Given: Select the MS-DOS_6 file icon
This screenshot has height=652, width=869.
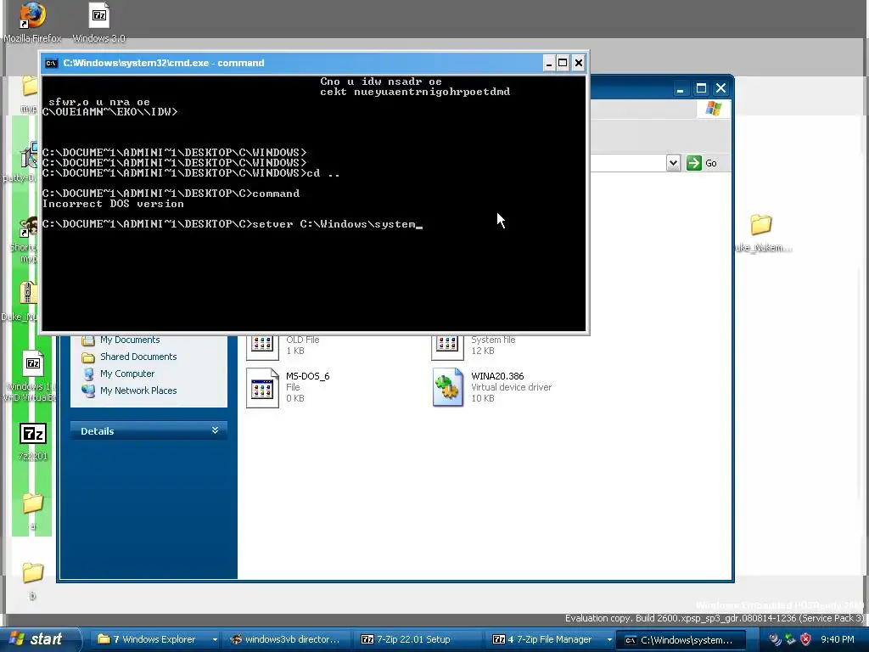Looking at the screenshot, I should 262,387.
